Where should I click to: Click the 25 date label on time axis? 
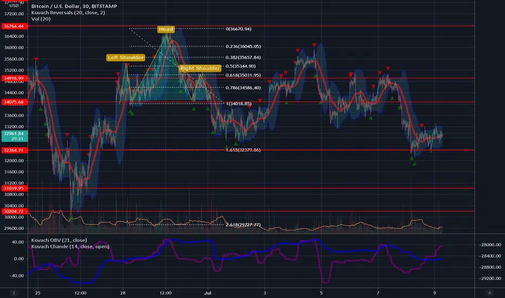38,293
